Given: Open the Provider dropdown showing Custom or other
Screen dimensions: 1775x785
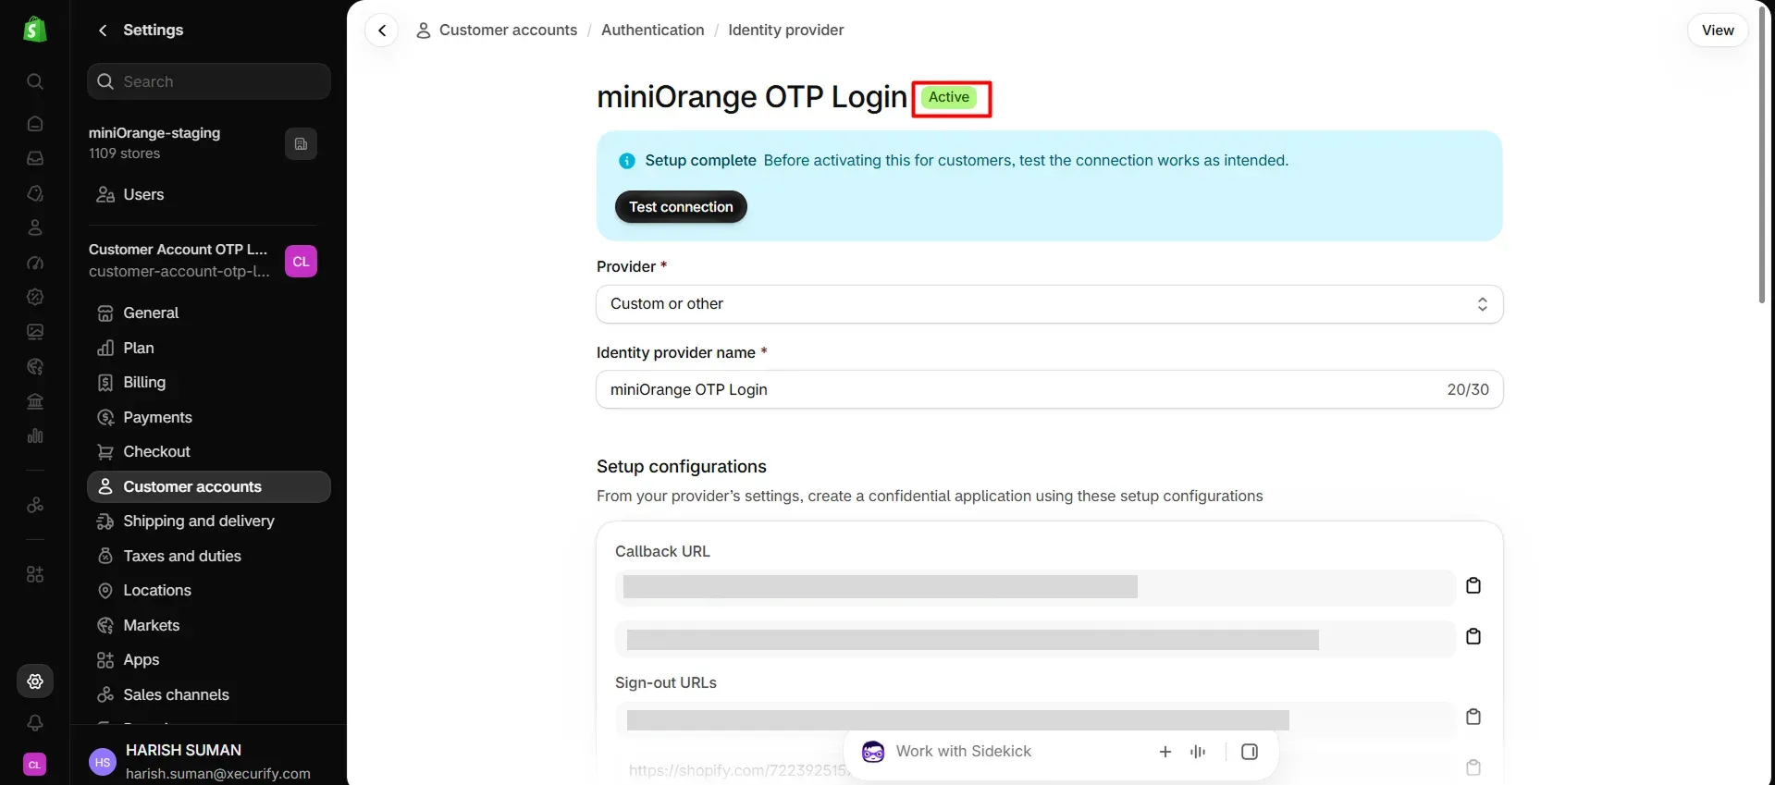Looking at the screenshot, I should [x=1050, y=304].
